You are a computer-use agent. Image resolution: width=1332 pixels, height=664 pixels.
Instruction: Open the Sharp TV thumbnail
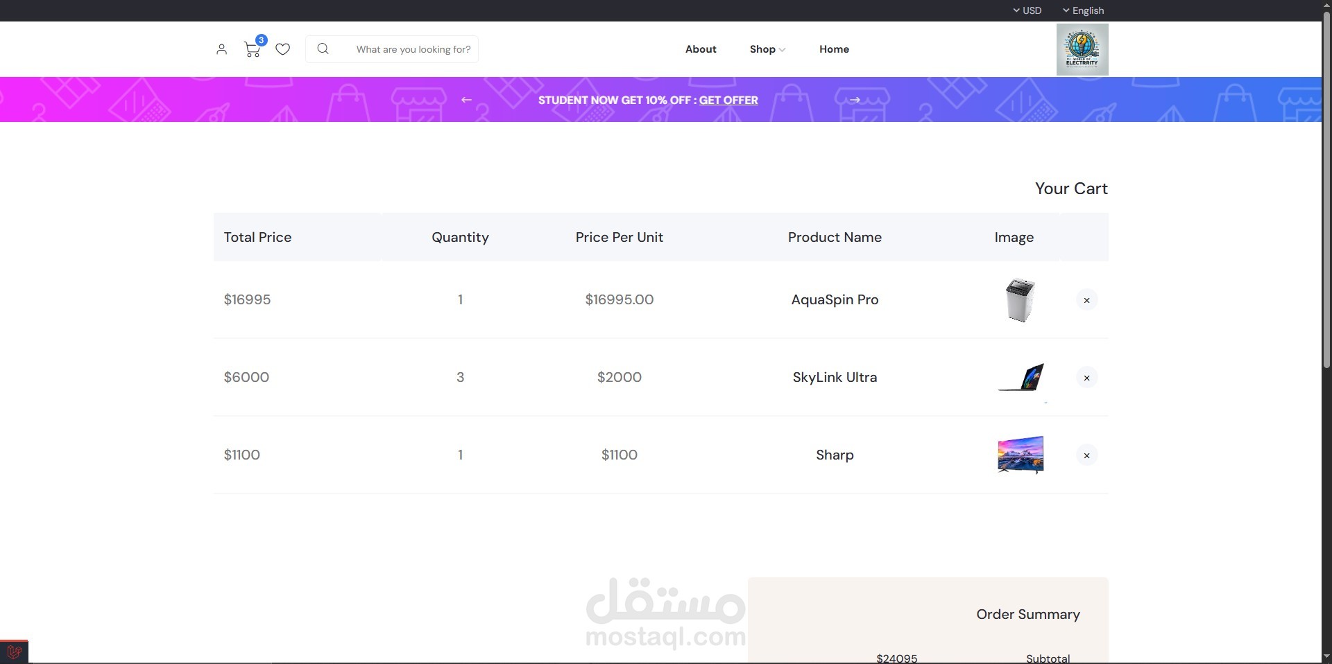[x=1021, y=455]
